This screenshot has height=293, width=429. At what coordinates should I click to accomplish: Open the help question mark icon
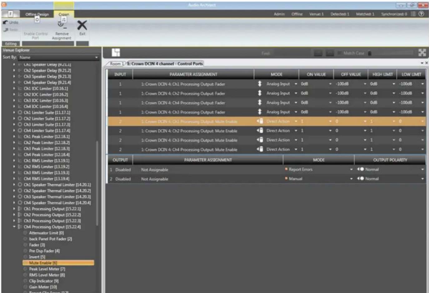(421, 14)
